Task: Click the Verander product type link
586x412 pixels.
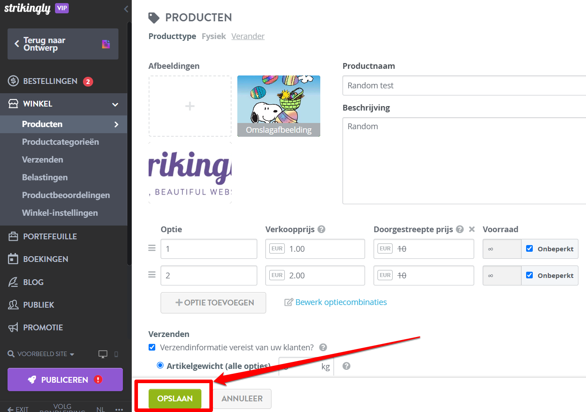Action: pos(248,36)
